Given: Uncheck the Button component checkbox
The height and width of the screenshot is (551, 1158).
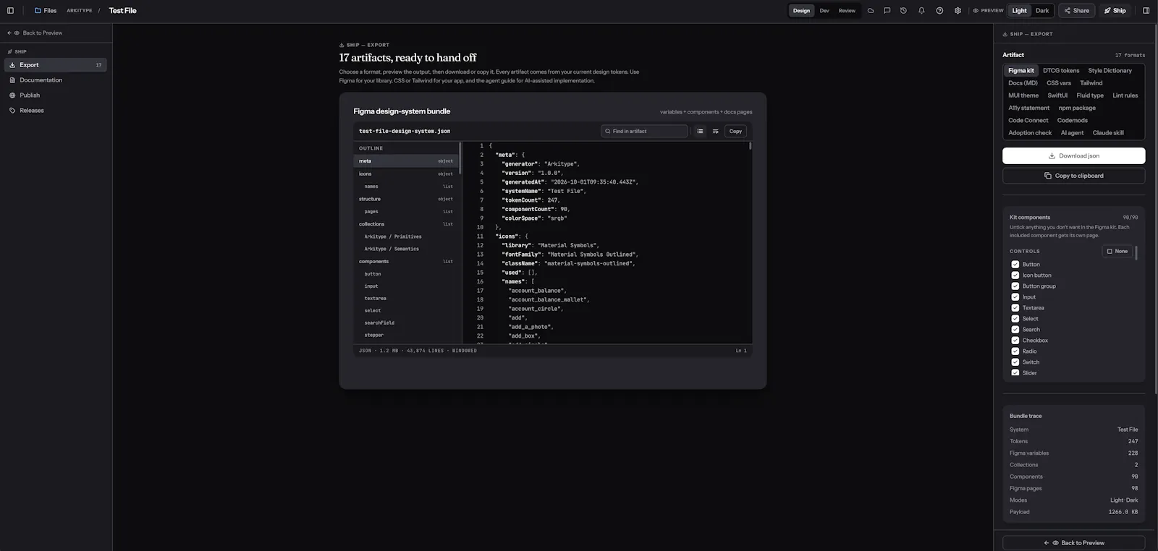Looking at the screenshot, I should [x=1015, y=265].
